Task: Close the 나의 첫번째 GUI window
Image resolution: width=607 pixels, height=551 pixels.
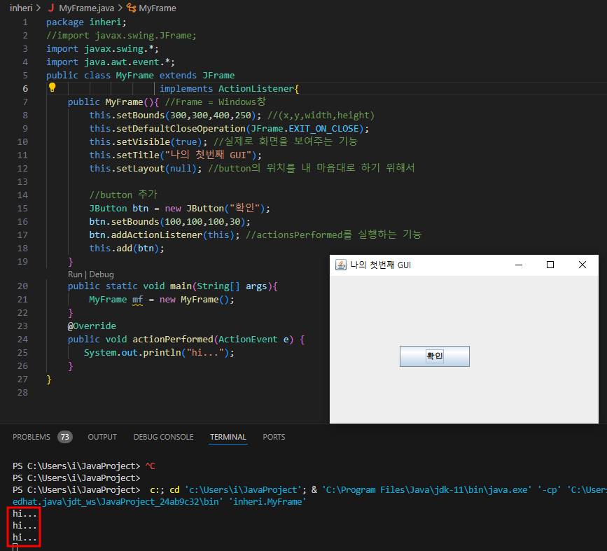Action: click(582, 265)
